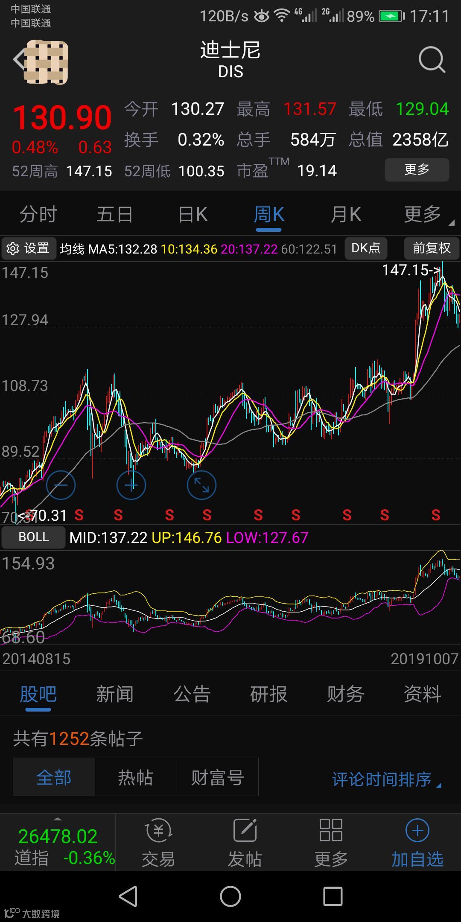Tap the Android recent apps square

[x=333, y=896]
